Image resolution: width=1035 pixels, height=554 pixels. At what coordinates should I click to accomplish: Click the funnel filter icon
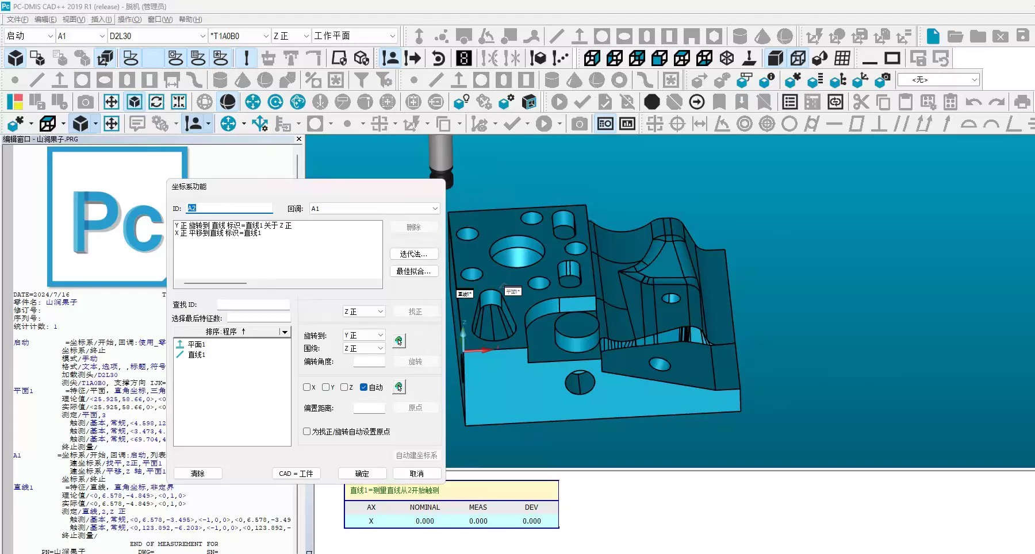click(x=361, y=80)
